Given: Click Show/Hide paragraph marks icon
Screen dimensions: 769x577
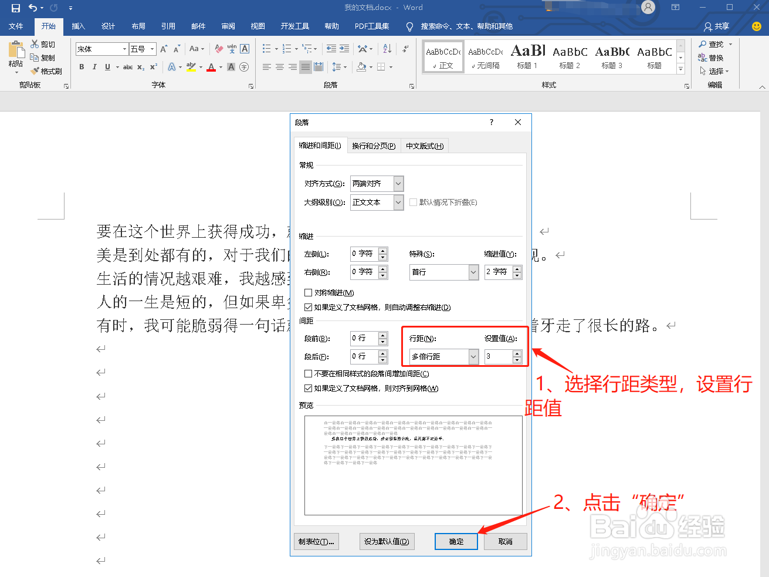Looking at the screenshot, I should point(405,49).
